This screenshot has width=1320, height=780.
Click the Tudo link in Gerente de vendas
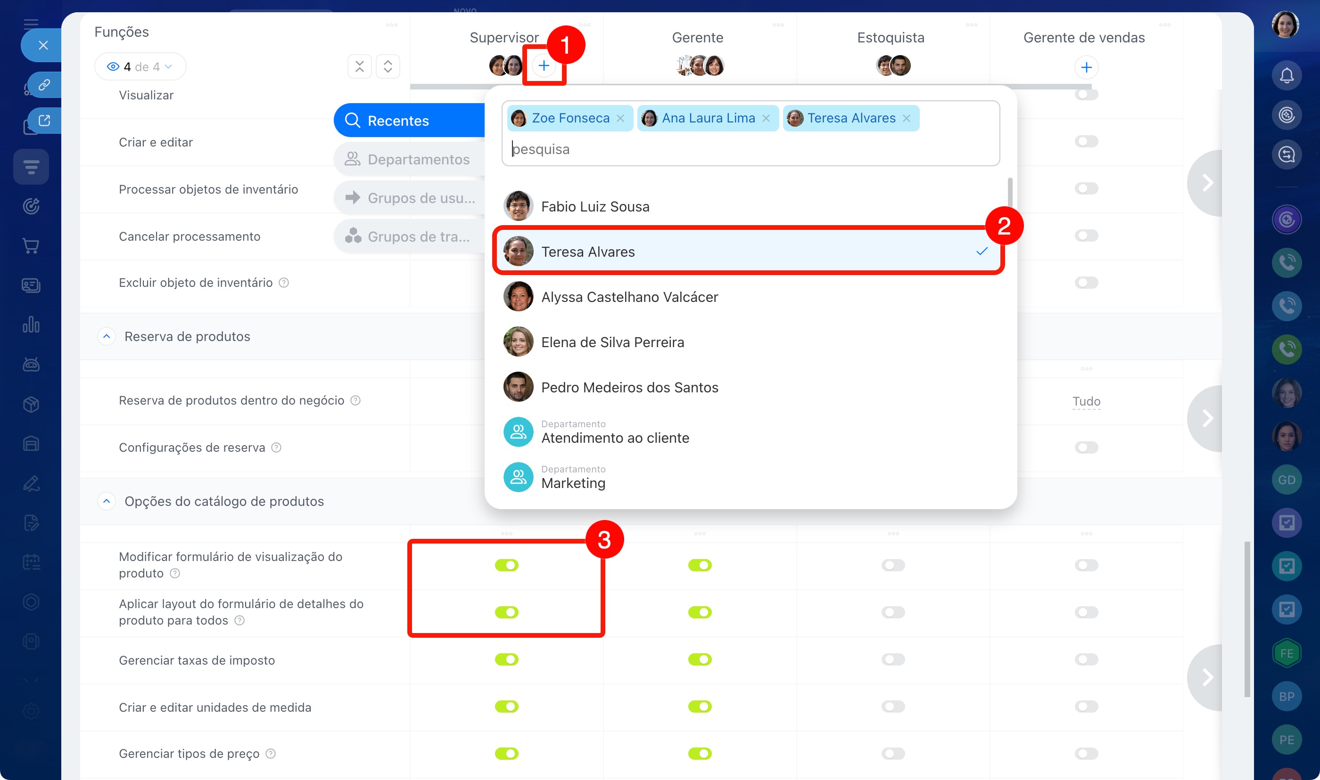(x=1086, y=401)
